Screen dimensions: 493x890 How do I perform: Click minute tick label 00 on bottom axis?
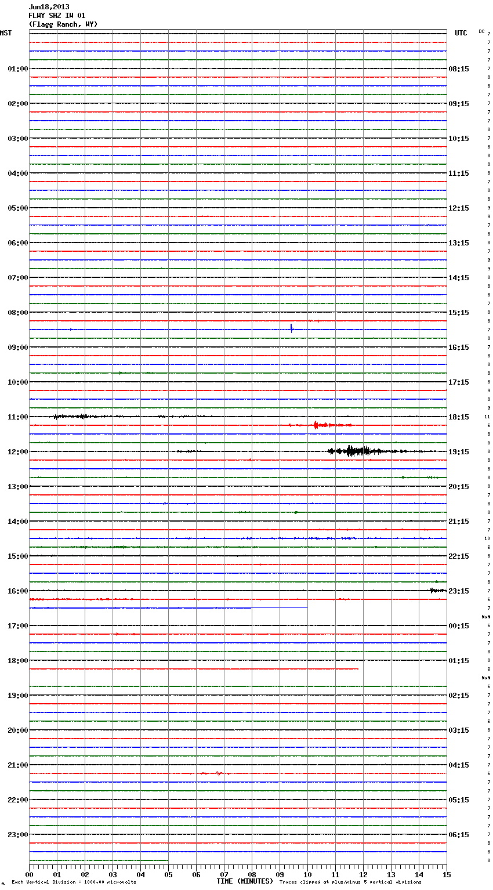pos(29,874)
